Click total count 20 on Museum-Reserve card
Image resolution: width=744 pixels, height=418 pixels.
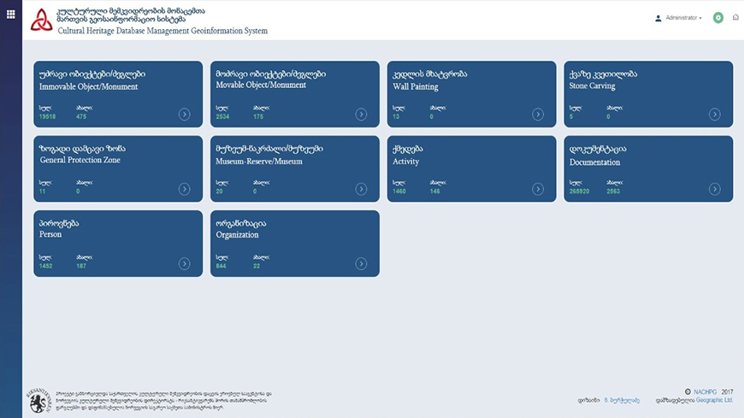219,191
